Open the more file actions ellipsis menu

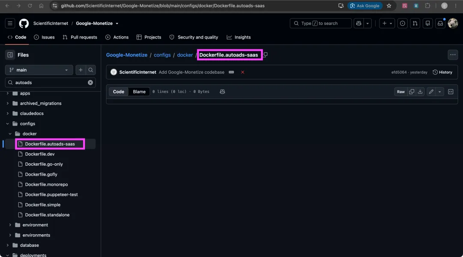[x=453, y=55]
